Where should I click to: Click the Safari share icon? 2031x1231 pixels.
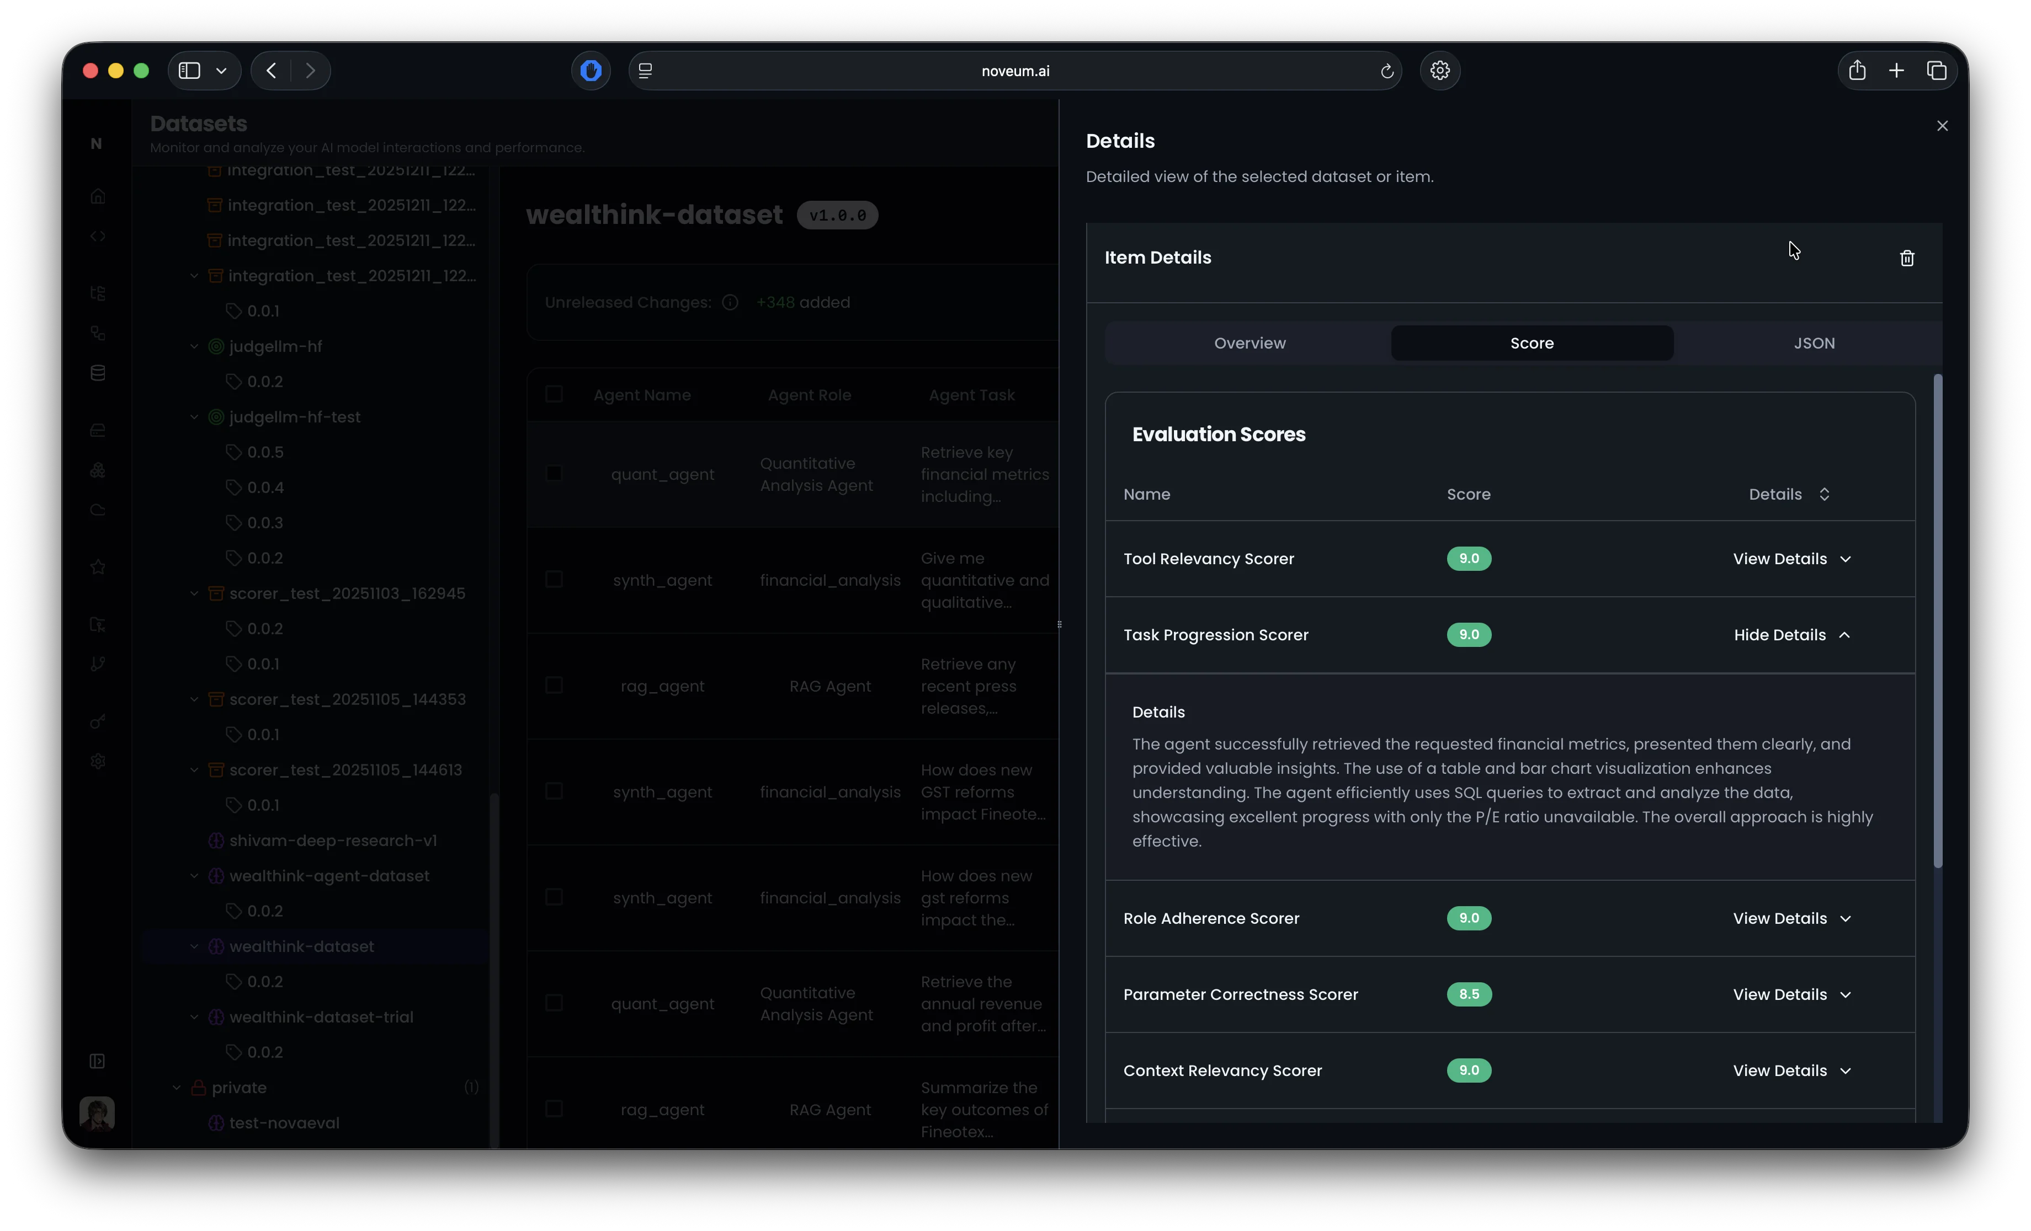click(x=1856, y=71)
